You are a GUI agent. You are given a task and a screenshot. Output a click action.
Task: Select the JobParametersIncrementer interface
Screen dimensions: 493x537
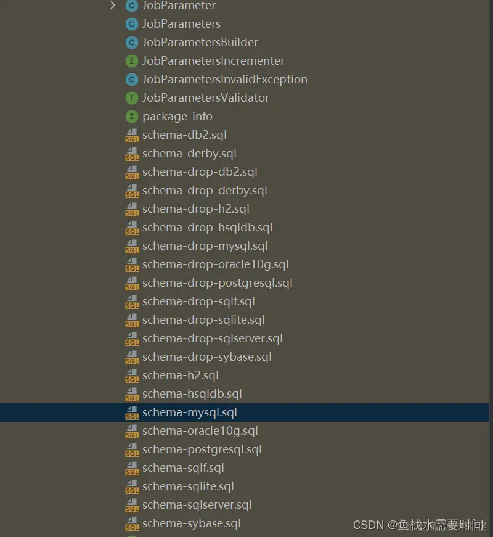[x=213, y=61]
